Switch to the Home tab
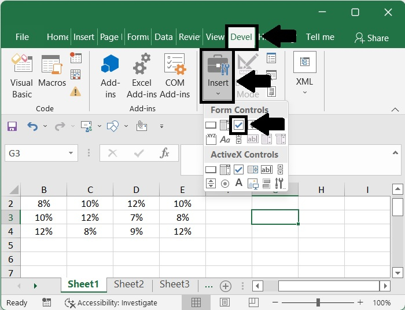Screen dimensions: 405x310 (x=57, y=37)
